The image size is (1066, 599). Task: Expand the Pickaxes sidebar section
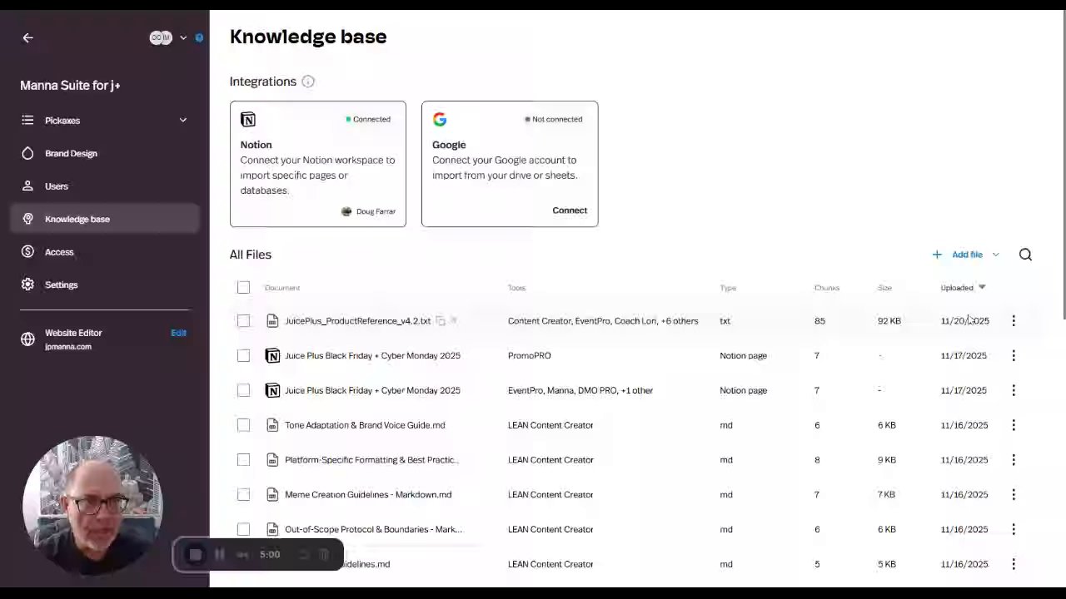pyautogui.click(x=183, y=121)
